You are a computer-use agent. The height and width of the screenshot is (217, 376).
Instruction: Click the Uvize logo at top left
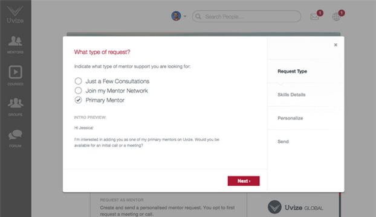point(15,14)
